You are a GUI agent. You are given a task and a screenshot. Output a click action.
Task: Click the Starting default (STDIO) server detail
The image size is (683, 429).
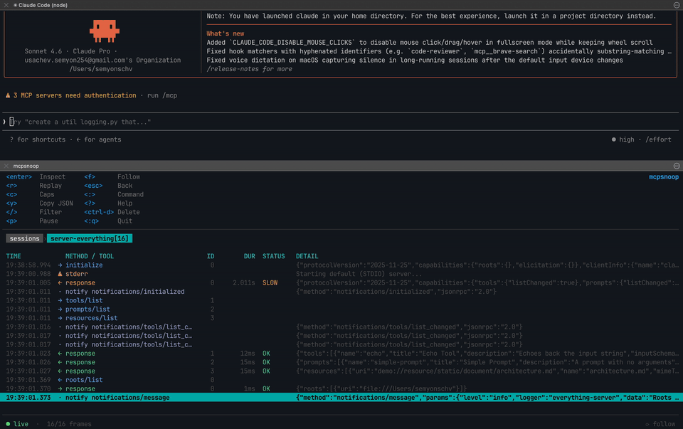(x=359, y=274)
